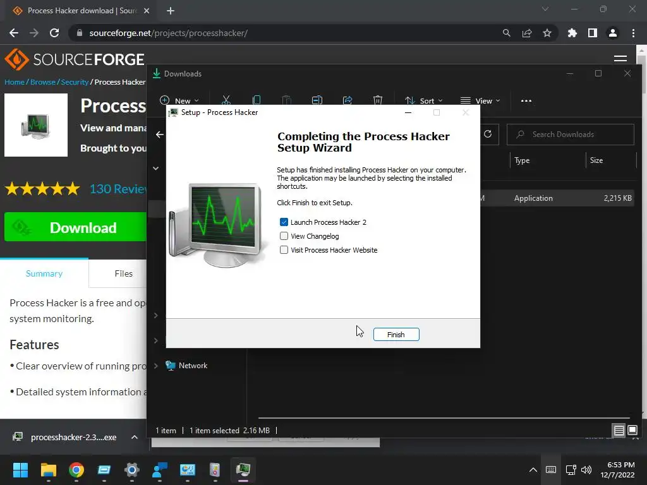The height and width of the screenshot is (485, 647).
Task: Switch Explorer to details view icon
Action: pos(619,431)
